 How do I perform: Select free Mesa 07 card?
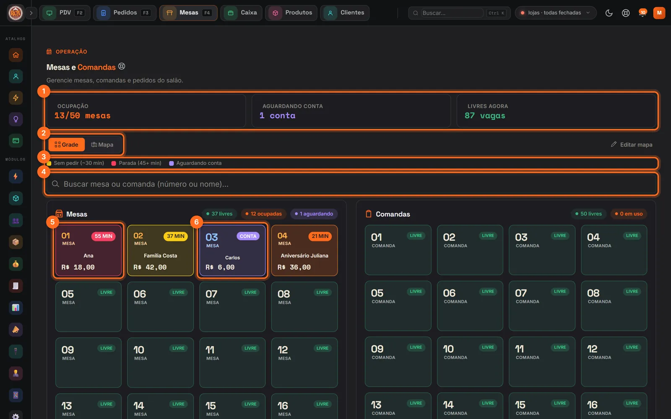(x=232, y=307)
